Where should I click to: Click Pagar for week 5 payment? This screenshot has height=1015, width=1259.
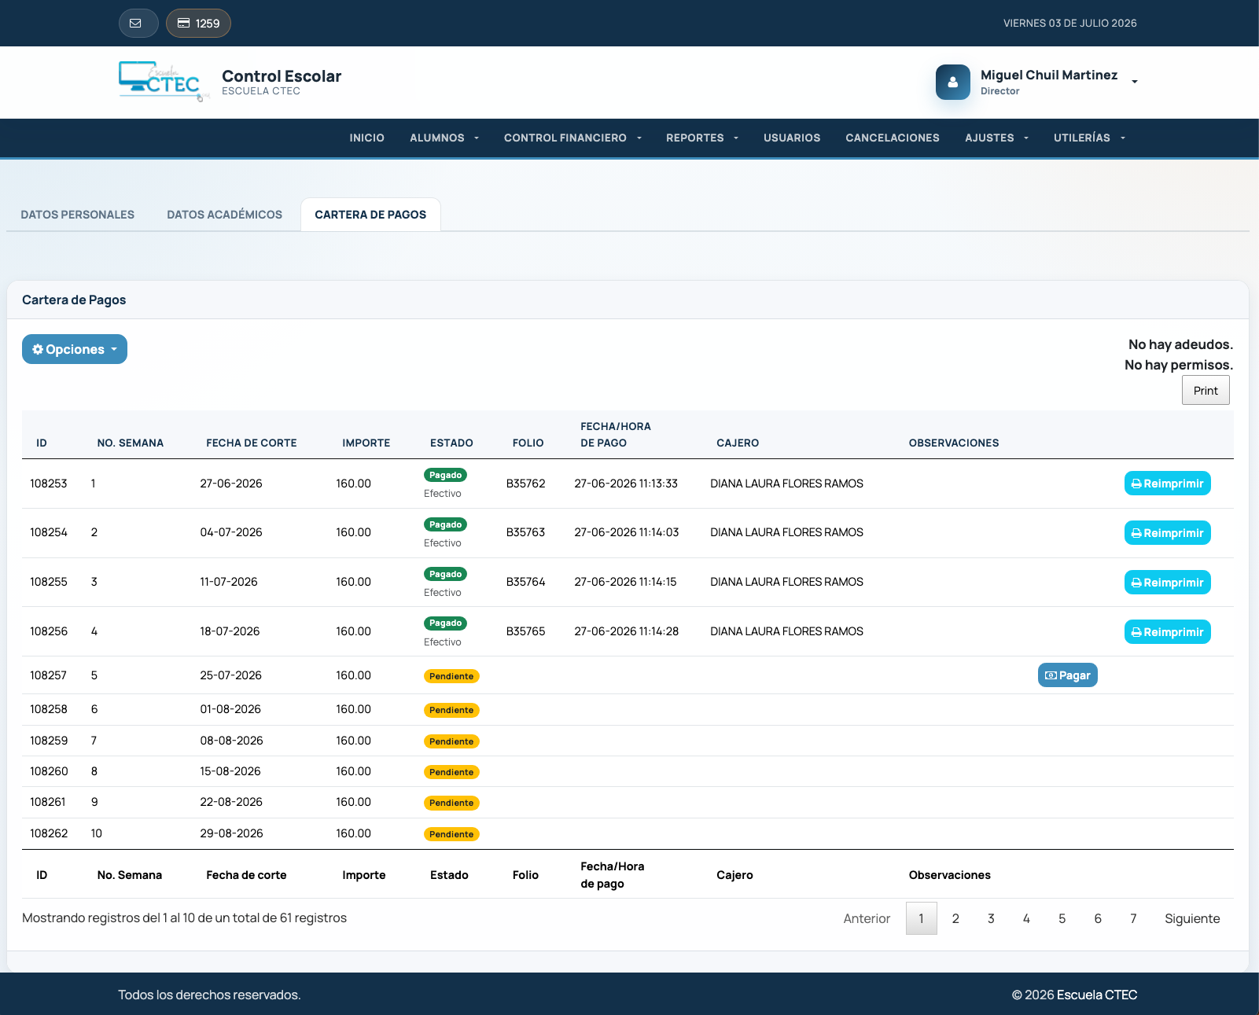1067,675
